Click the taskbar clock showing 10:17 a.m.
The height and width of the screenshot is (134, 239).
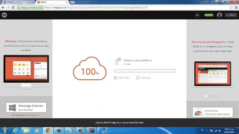pyautogui.click(x=229, y=131)
